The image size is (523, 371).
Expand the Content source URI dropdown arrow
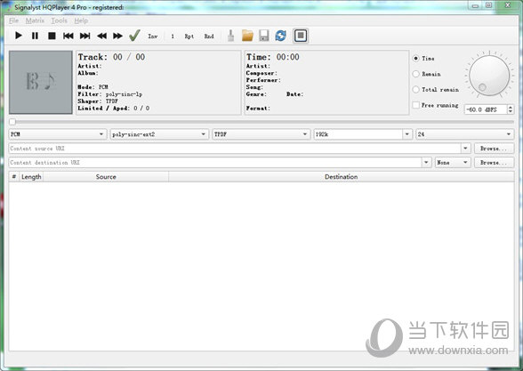click(465, 149)
